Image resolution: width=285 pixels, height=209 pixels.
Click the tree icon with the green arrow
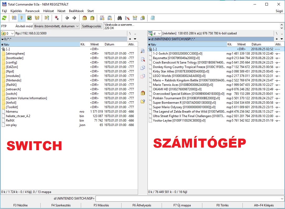pos(47,18)
